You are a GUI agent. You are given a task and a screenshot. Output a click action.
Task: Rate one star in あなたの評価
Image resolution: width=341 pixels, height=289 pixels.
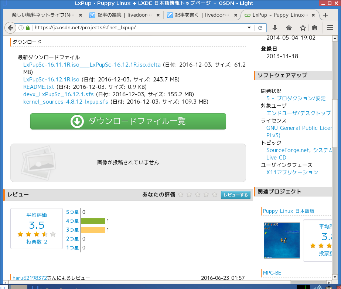181,195
